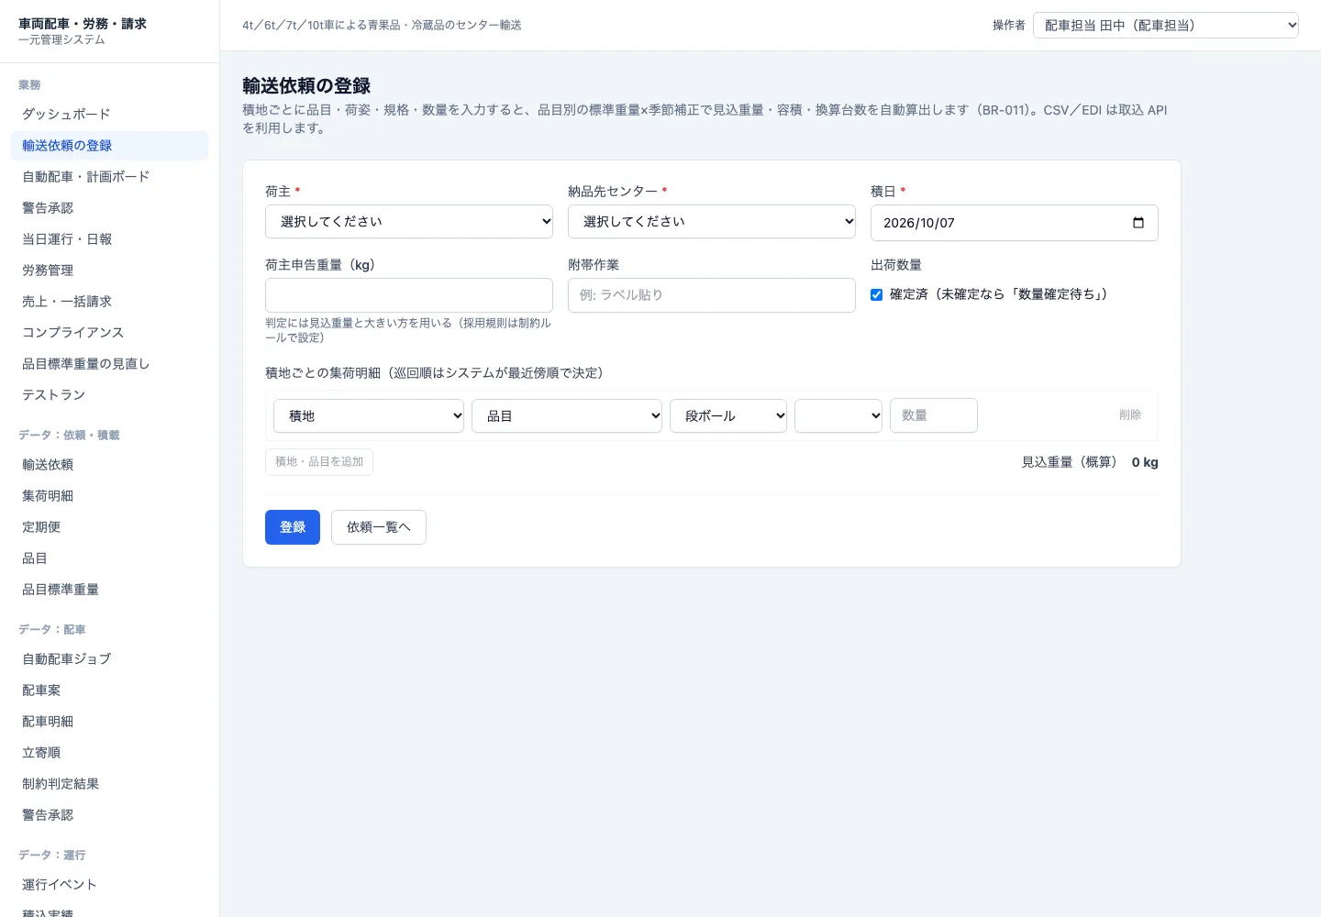The width and height of the screenshot is (1321, 917).
Task: Open 自動配車・計画ボード sidebar item
Action: (110, 177)
